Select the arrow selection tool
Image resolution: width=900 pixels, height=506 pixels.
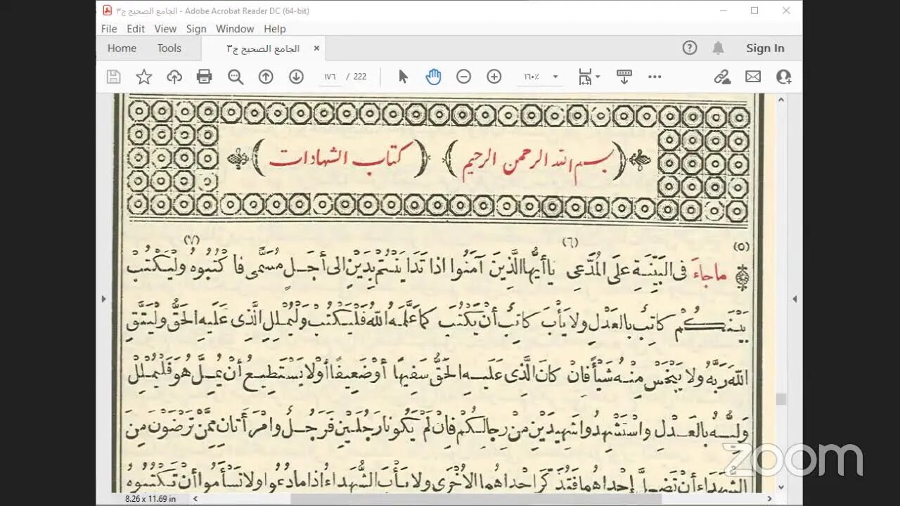point(403,77)
